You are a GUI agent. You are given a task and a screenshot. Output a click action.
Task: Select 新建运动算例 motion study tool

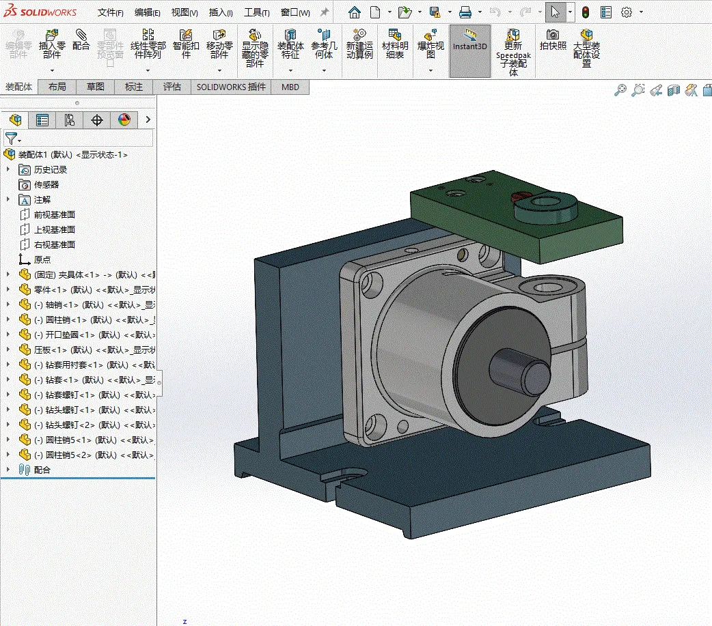(359, 43)
